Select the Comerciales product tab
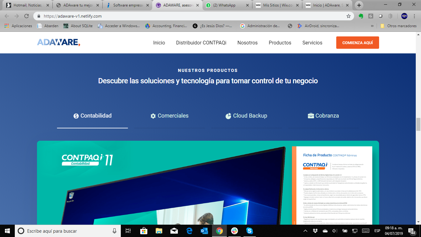This screenshot has height=237, width=421. pos(169,116)
